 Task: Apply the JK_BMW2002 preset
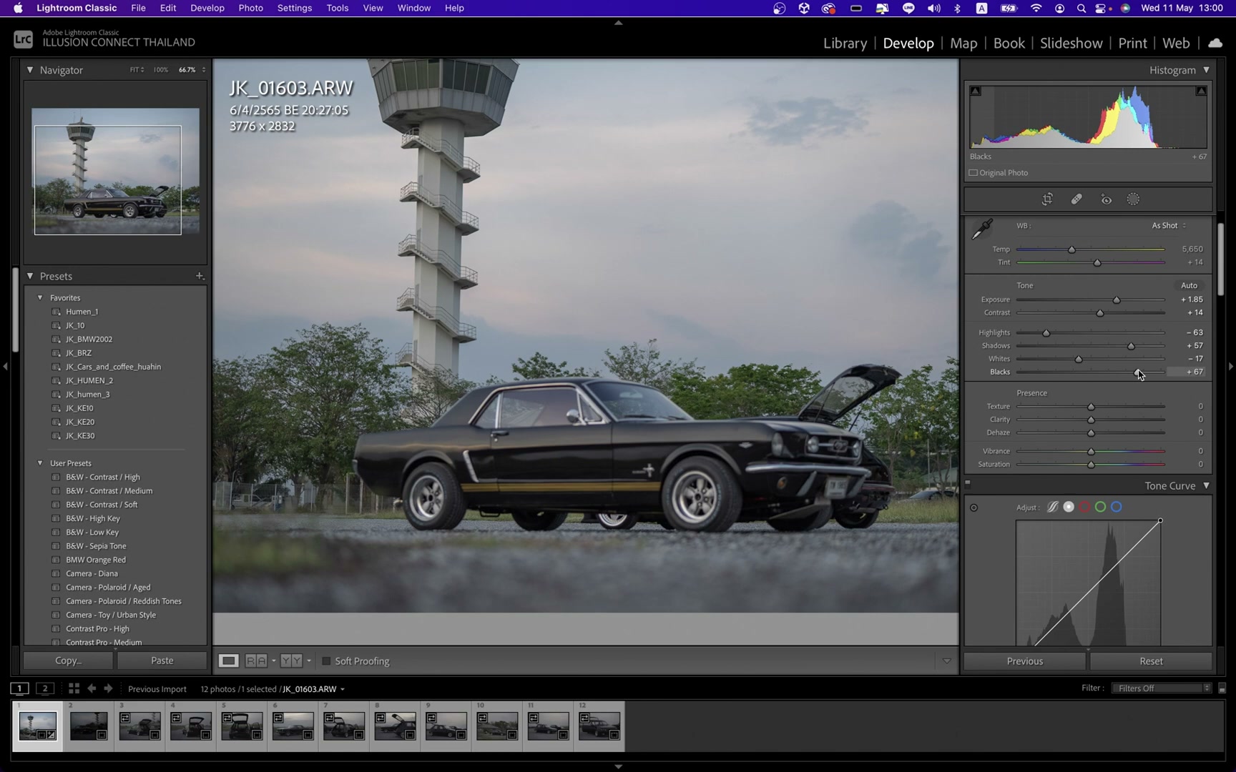click(89, 340)
